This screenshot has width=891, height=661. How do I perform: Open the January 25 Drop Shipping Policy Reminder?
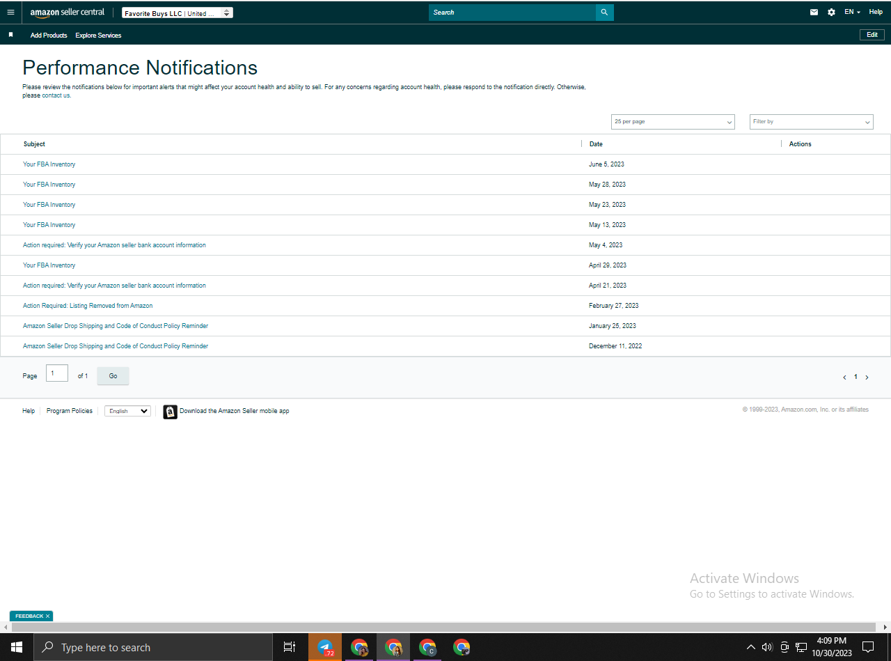(x=116, y=326)
